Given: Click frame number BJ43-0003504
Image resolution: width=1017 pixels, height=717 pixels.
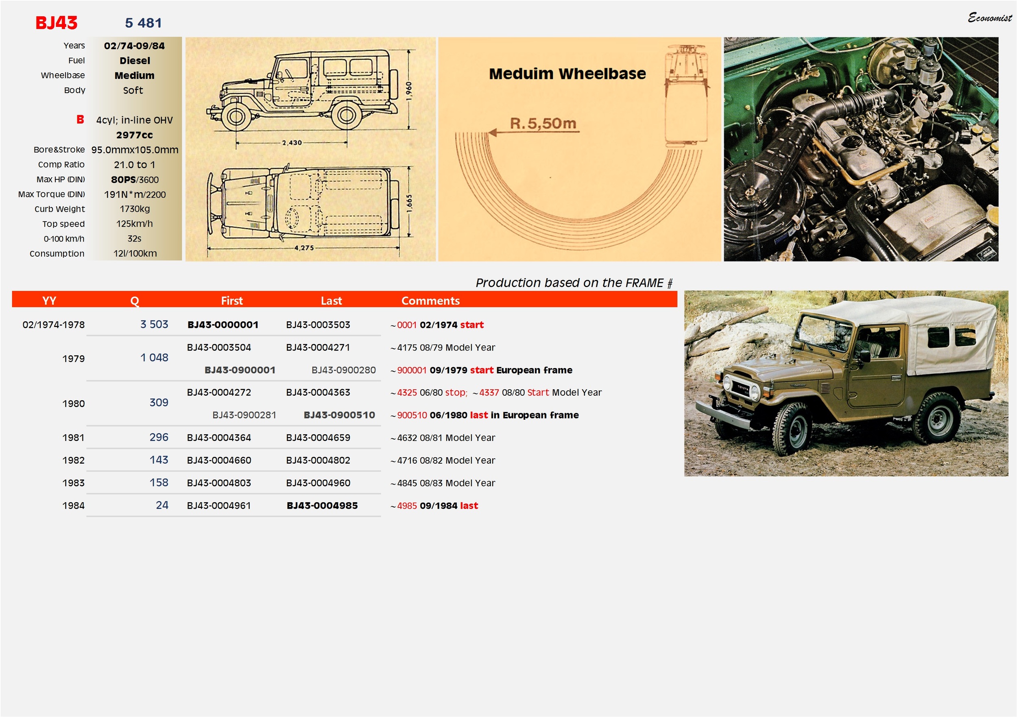Looking at the screenshot, I should click(x=219, y=348).
